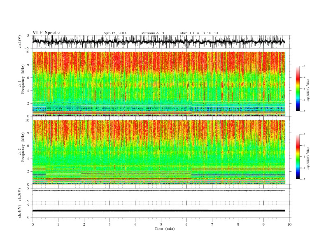326x252 pixels.
Task: Select the "Time (min)" axis label
Action: pyautogui.click(x=165, y=229)
